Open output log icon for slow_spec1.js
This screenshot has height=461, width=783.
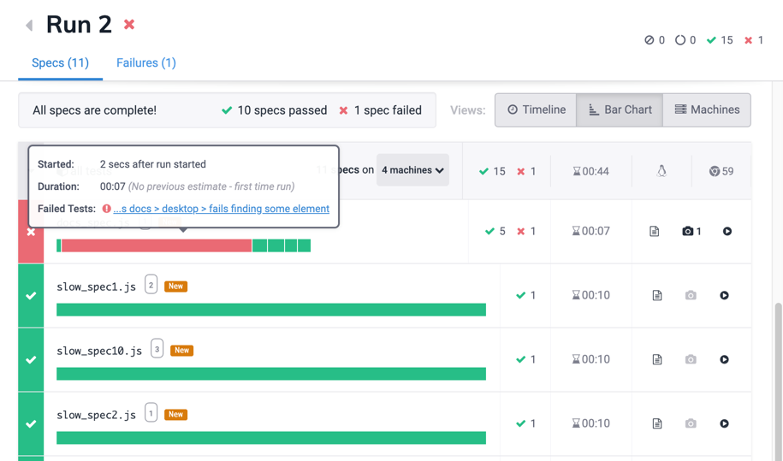[656, 295]
